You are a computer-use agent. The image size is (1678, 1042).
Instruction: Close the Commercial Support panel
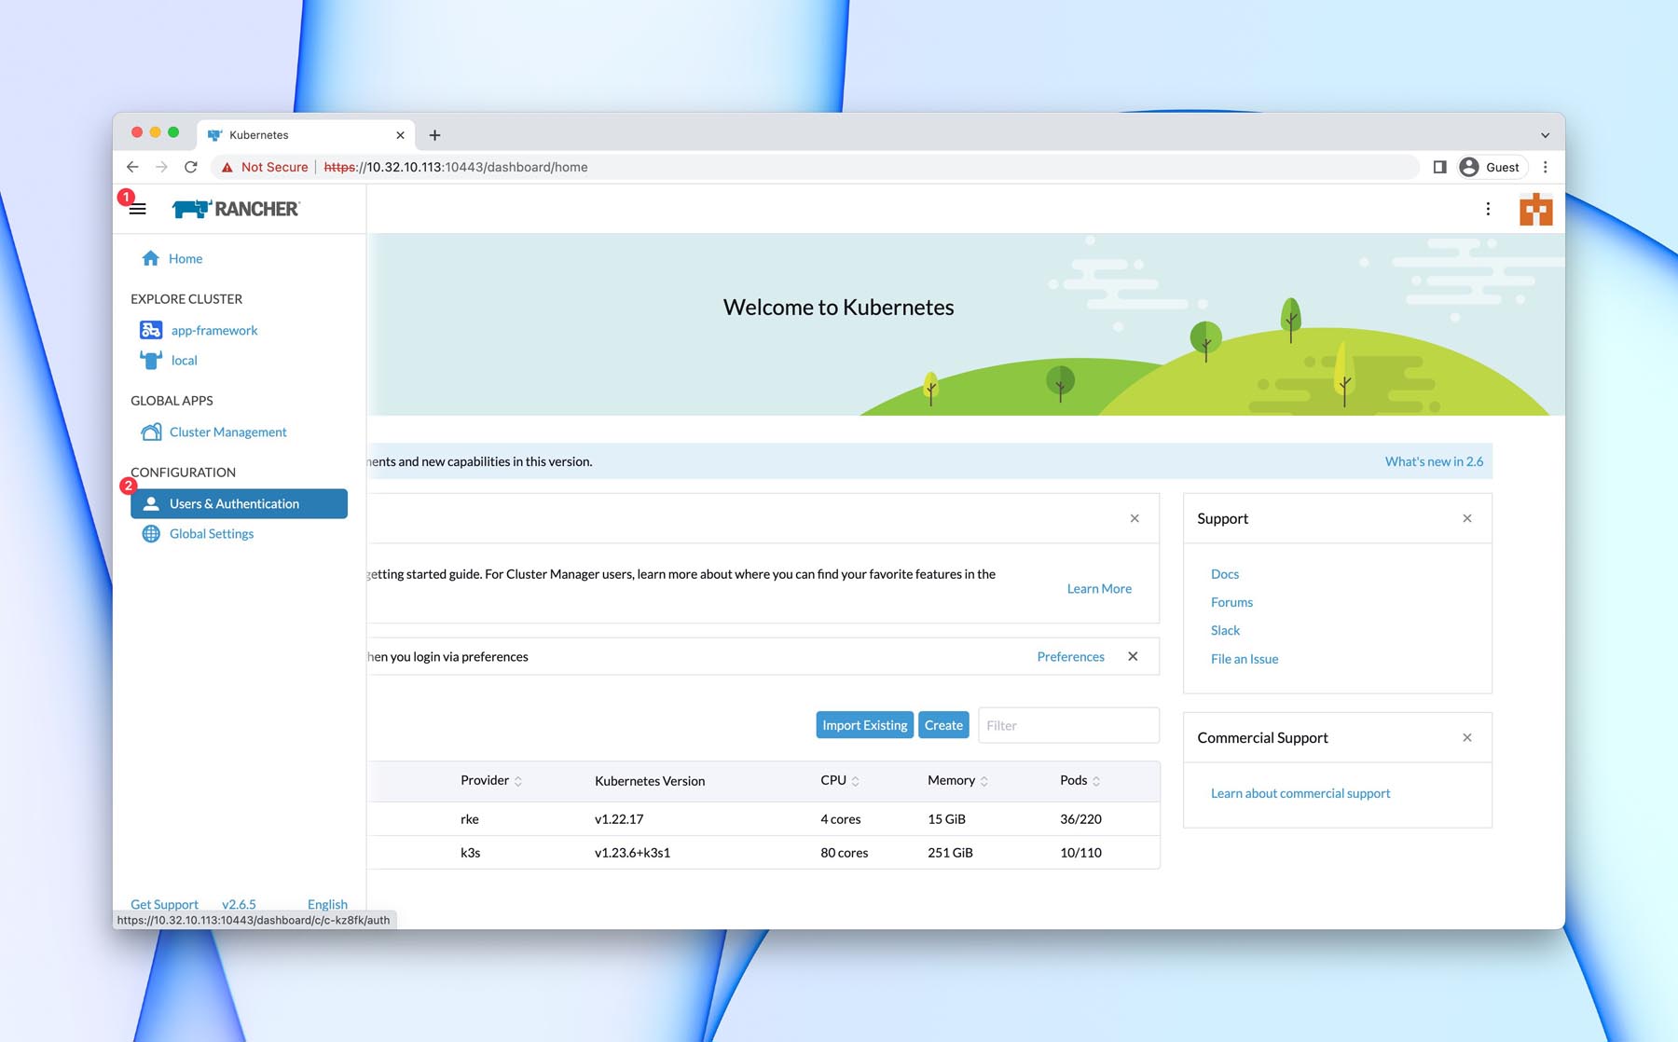click(x=1467, y=737)
